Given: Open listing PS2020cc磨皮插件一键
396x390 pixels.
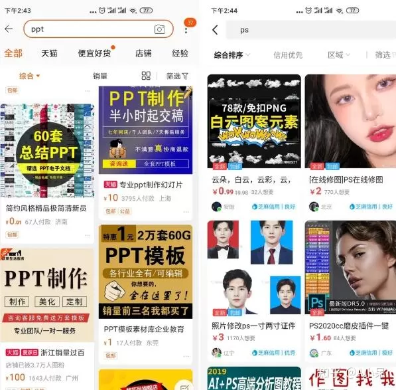Looking at the screenshot, I should tap(349, 326).
